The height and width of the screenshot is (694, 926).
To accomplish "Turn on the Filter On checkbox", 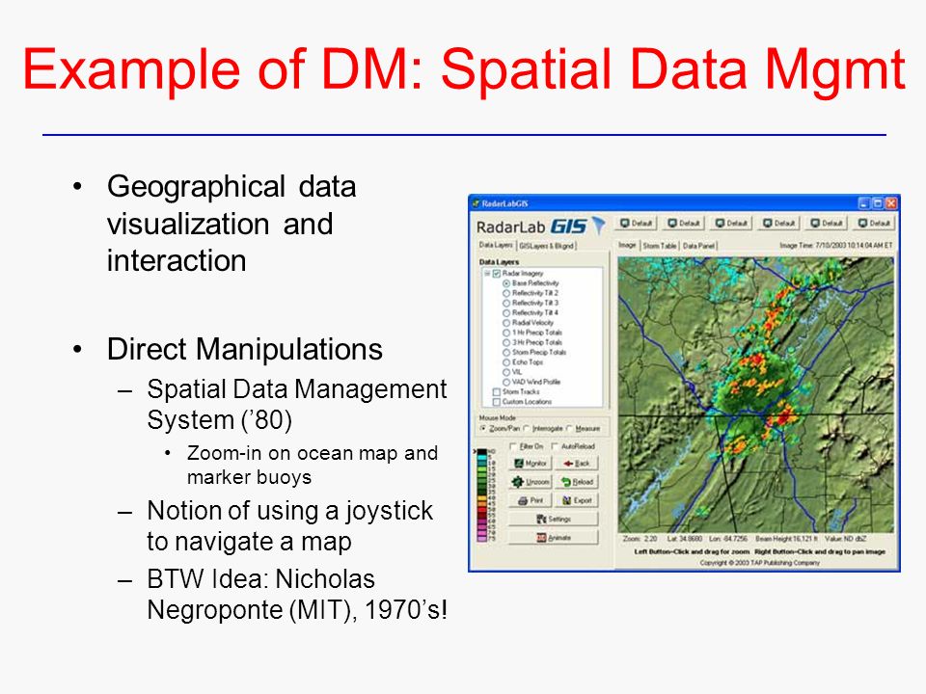I will pos(513,446).
